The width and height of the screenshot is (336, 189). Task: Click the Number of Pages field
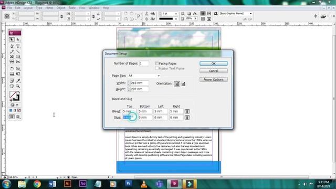pyautogui.click(x=144, y=64)
